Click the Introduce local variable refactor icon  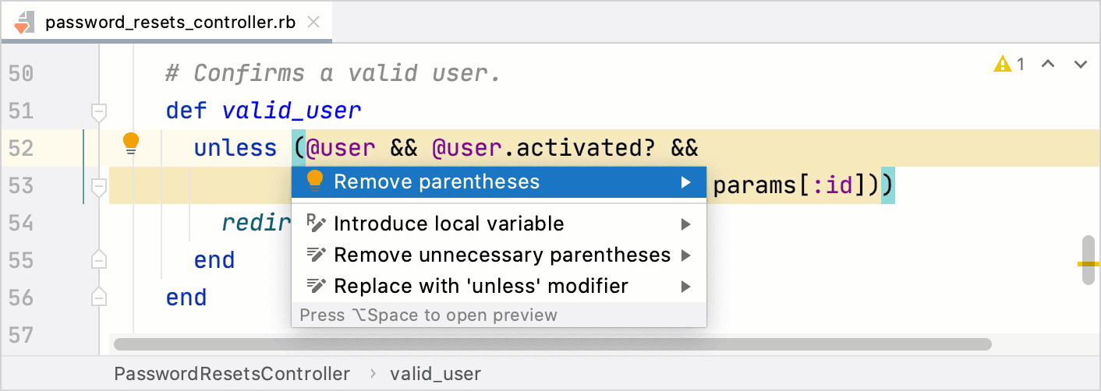click(x=316, y=224)
